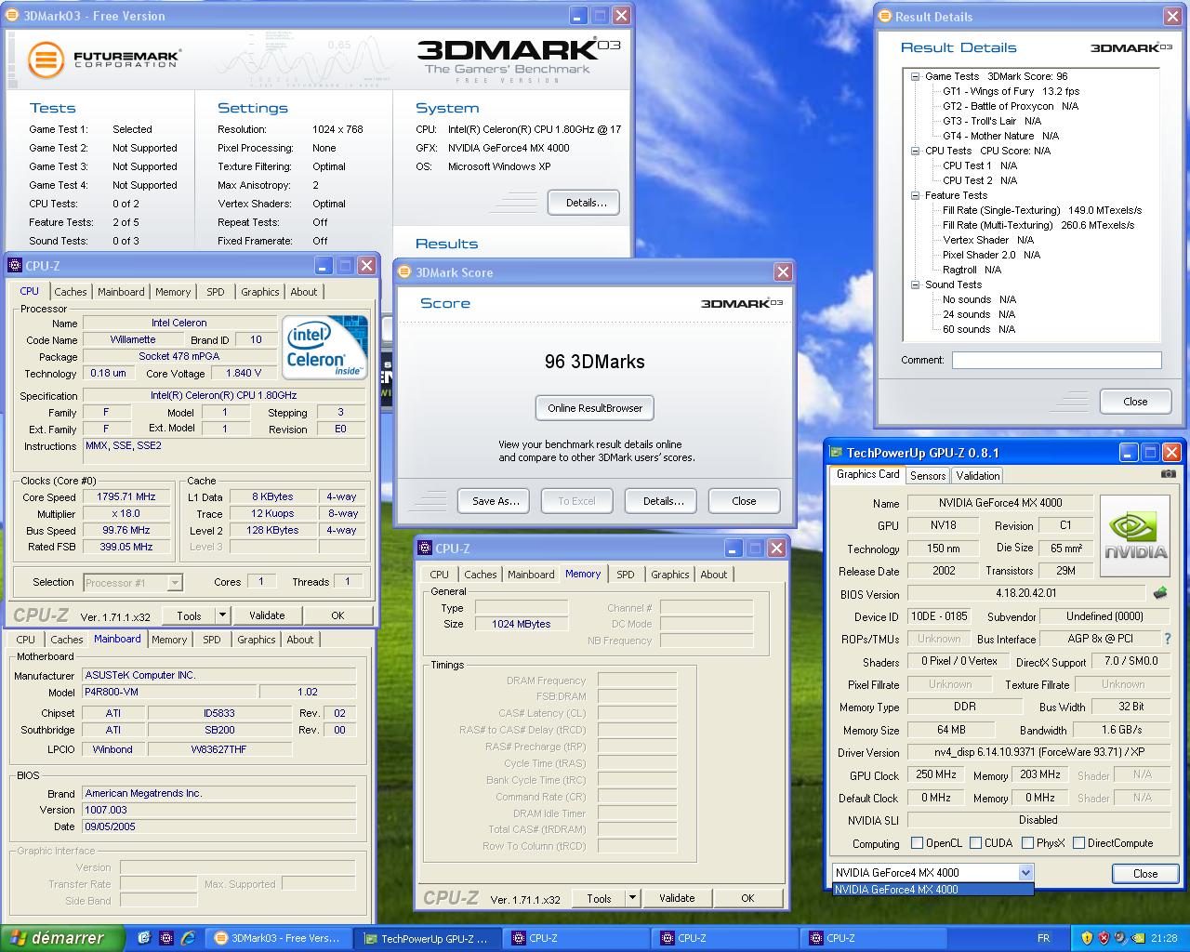Collapse the Feature Tests tree node
This screenshot has height=952, width=1190.
(x=915, y=195)
